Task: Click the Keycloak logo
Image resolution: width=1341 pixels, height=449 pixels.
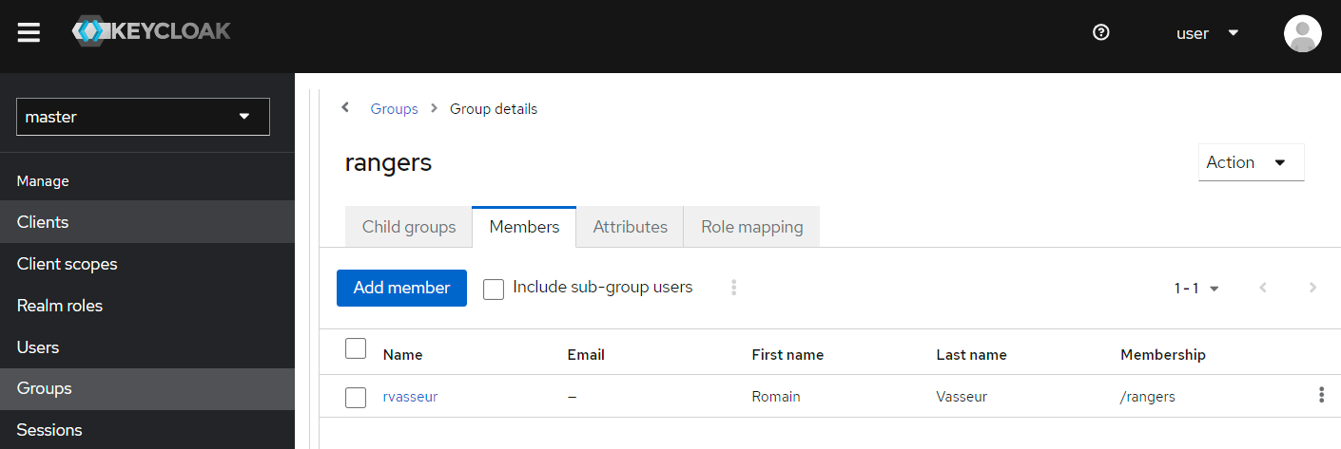Action: [x=151, y=32]
